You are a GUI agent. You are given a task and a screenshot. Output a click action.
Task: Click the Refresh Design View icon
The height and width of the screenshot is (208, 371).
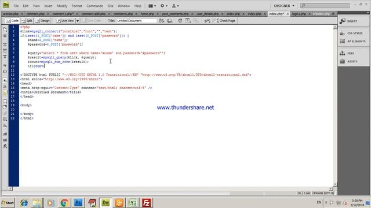pyautogui.click(x=180, y=21)
